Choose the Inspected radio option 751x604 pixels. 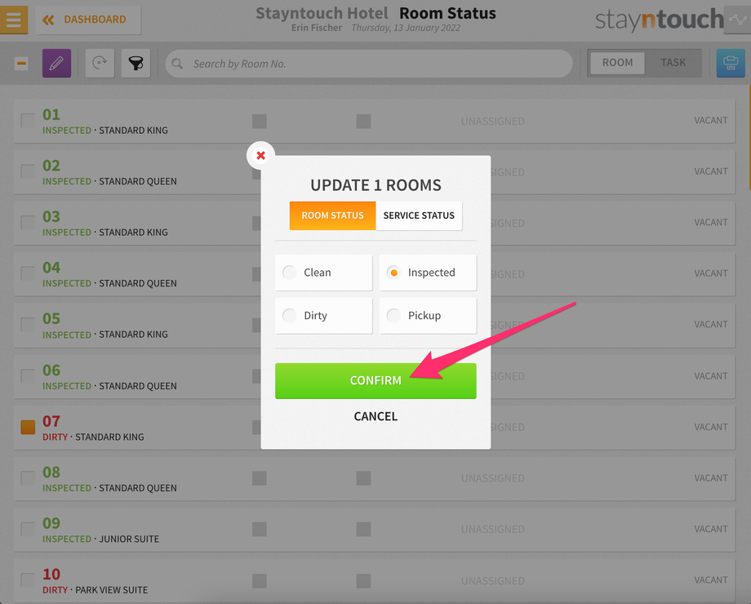coord(428,273)
